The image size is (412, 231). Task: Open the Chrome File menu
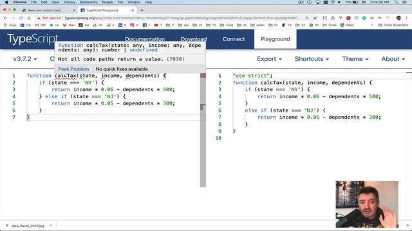(34, 2)
